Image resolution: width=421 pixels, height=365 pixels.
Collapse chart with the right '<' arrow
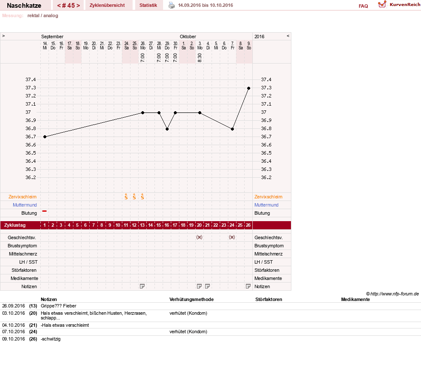point(288,36)
